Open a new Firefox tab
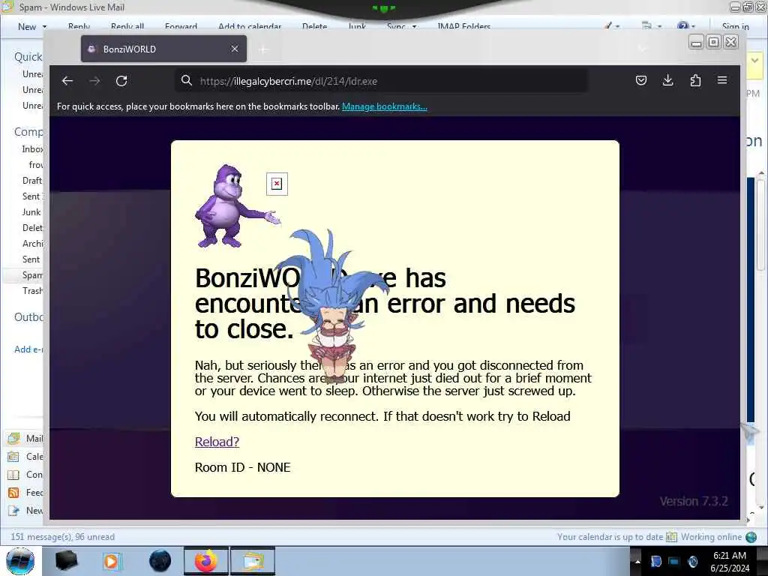Image resolution: width=768 pixels, height=576 pixels. (263, 49)
